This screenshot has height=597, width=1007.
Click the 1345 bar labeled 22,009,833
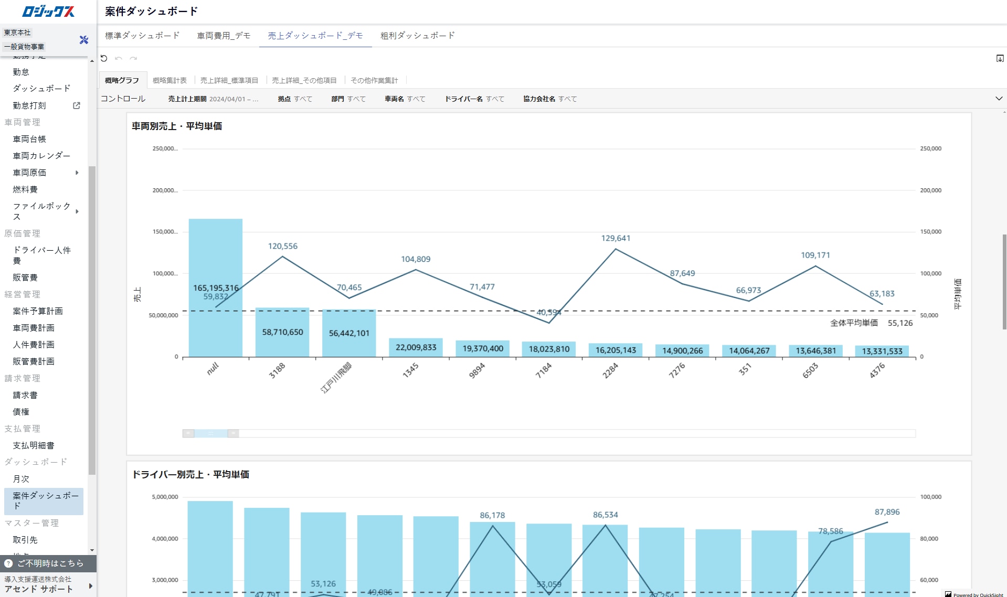point(416,347)
